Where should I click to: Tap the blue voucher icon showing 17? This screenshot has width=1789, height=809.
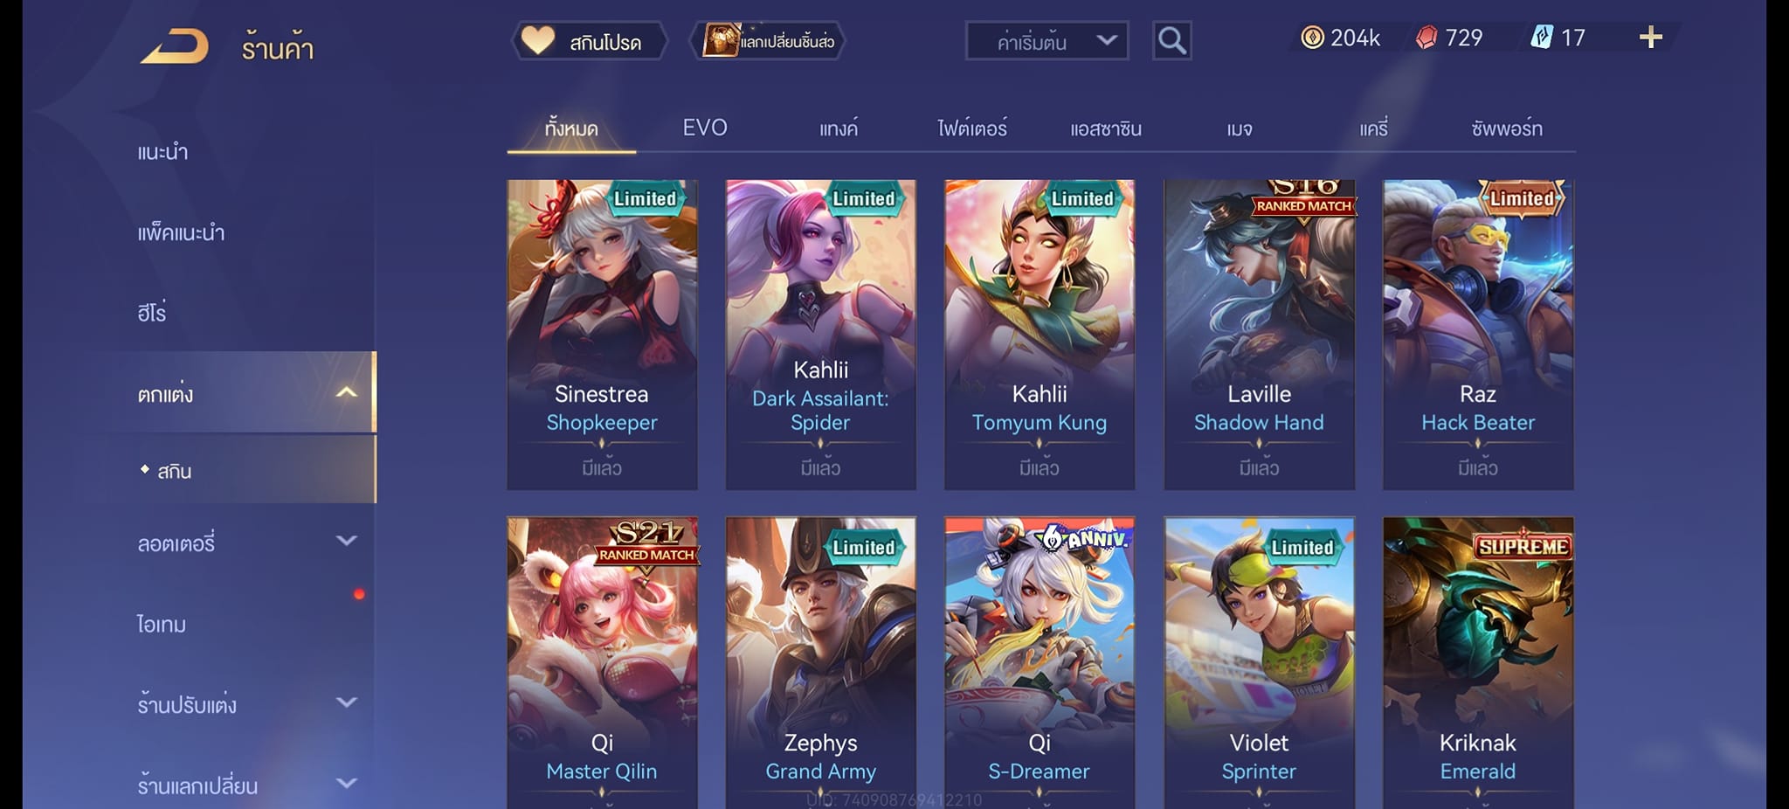1542,38
